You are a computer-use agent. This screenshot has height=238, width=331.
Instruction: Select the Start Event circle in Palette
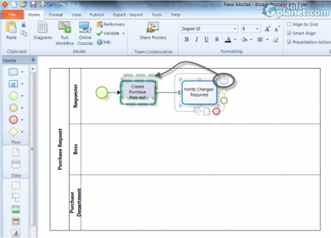13,96
